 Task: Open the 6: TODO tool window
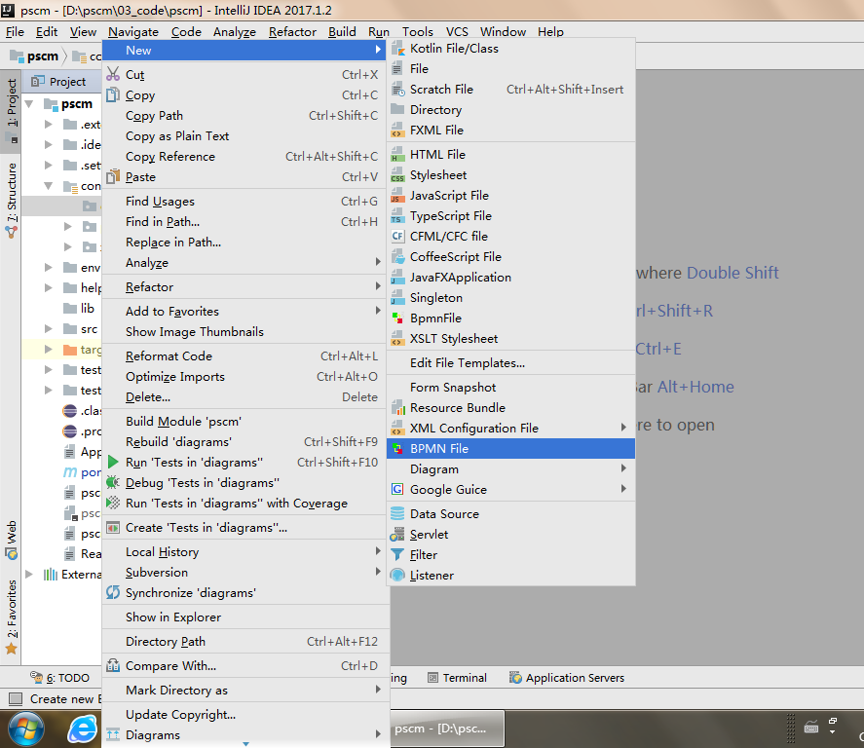pyautogui.click(x=59, y=678)
